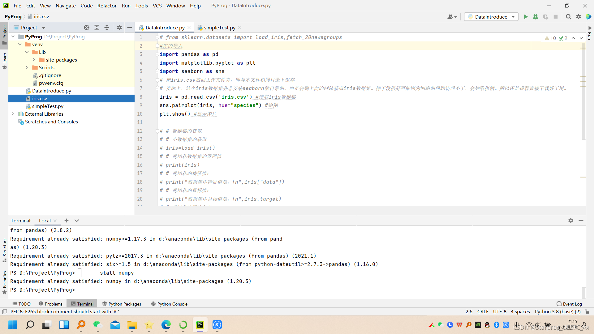Add a new terminal session
Screen dimensions: 594x334
pos(67,221)
